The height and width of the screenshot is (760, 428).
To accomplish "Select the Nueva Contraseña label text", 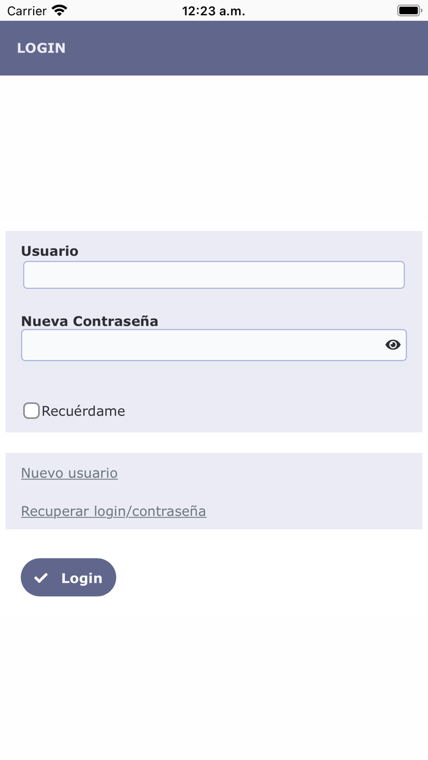I will tap(90, 321).
